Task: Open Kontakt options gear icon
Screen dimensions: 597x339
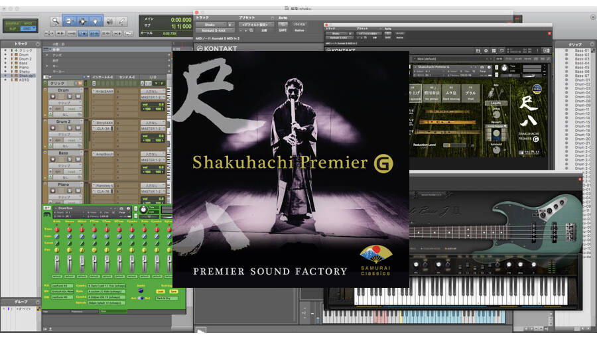Action: point(486,50)
